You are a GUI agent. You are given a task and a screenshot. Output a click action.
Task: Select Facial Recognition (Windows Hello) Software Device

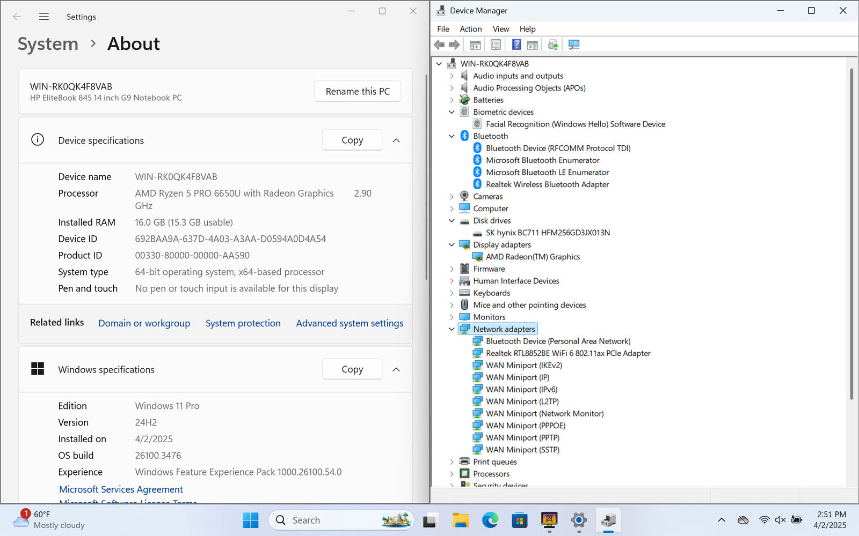click(x=576, y=124)
